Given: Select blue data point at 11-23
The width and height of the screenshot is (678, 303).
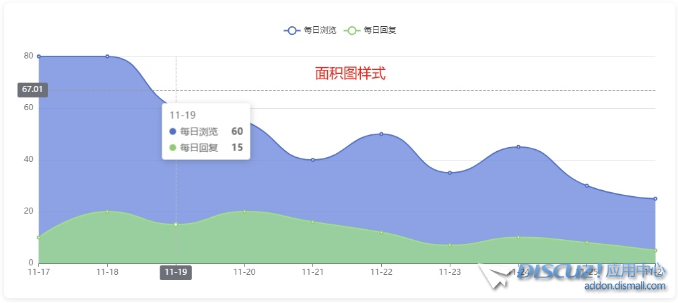Looking at the screenshot, I should point(450,173).
